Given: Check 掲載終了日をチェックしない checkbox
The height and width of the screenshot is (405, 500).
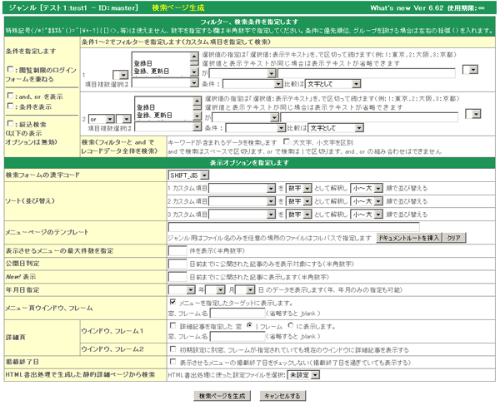Looking at the screenshot, I should 172,362.
